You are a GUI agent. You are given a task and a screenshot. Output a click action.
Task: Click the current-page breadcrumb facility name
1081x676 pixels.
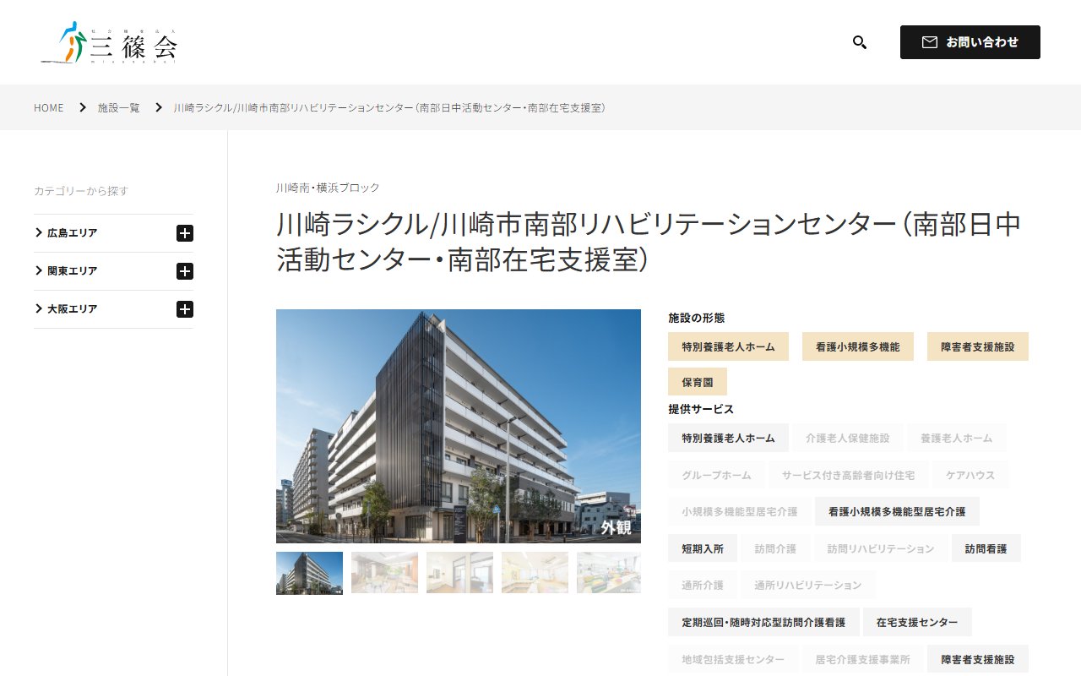[389, 108]
